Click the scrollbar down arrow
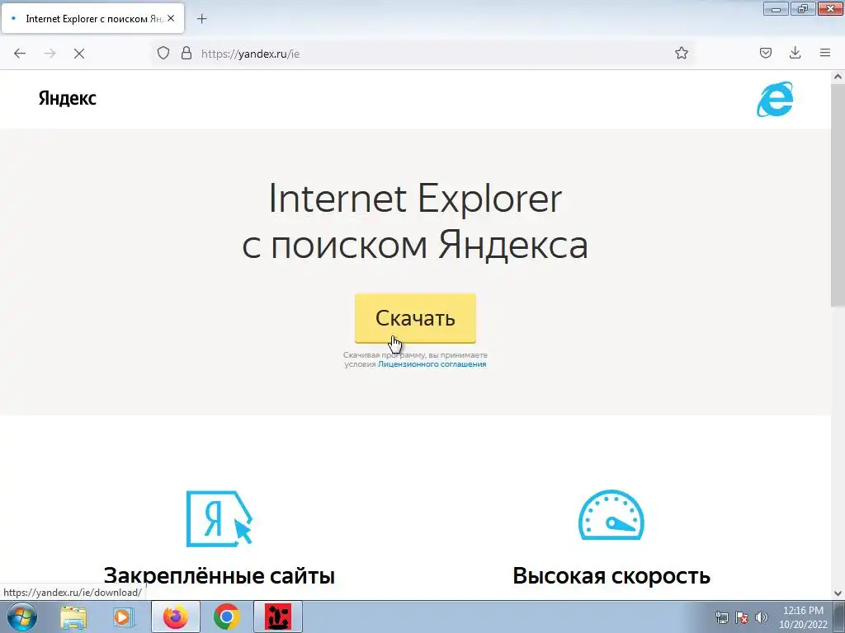Viewport: 845px width, 633px height. point(838,593)
